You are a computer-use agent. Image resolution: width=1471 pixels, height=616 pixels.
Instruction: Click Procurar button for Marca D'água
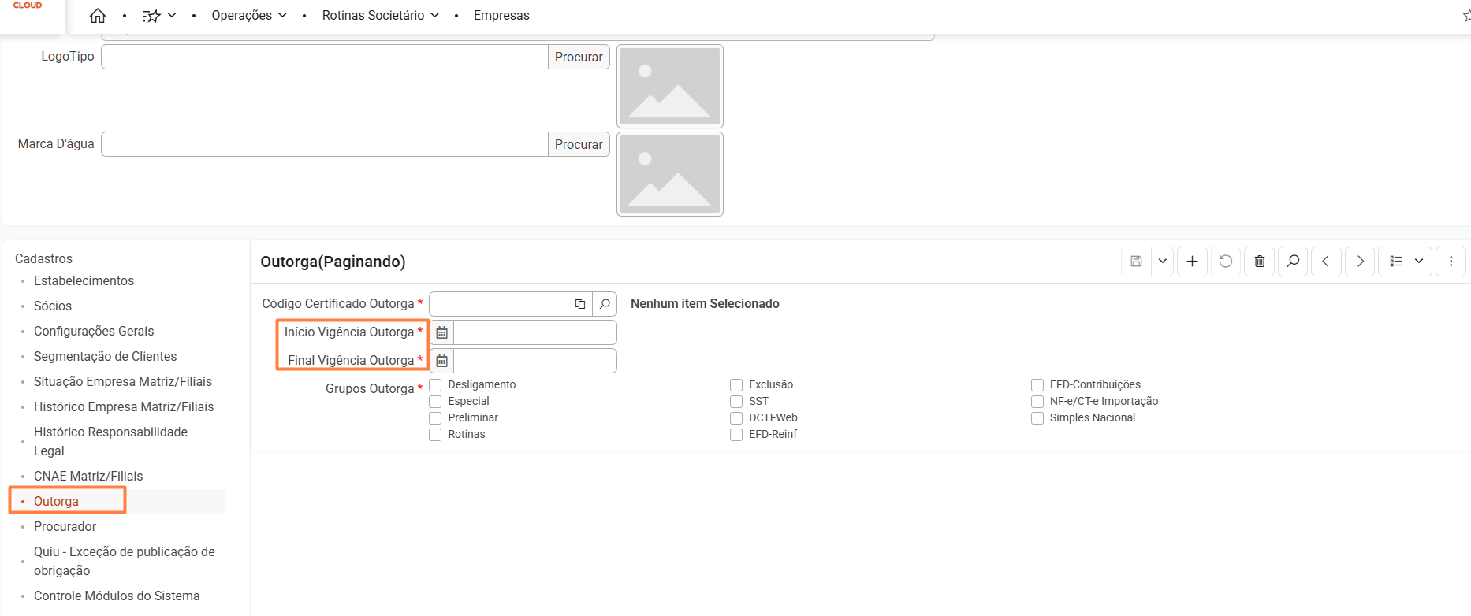coord(579,144)
